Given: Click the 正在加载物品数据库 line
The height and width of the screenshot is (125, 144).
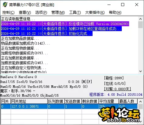Looking at the screenshot, I should [x=20, y=38].
